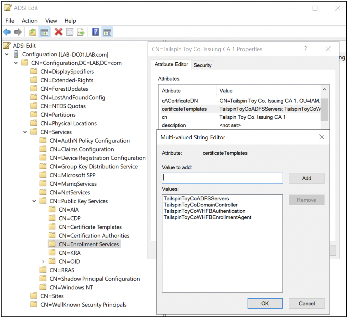Switch to the Security tab
This screenshot has height=318, width=347.
point(202,65)
